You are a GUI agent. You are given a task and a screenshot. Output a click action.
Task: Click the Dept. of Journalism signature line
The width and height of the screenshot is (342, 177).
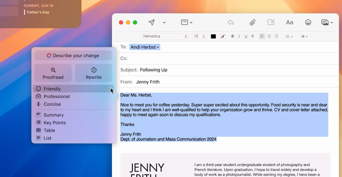point(168,139)
